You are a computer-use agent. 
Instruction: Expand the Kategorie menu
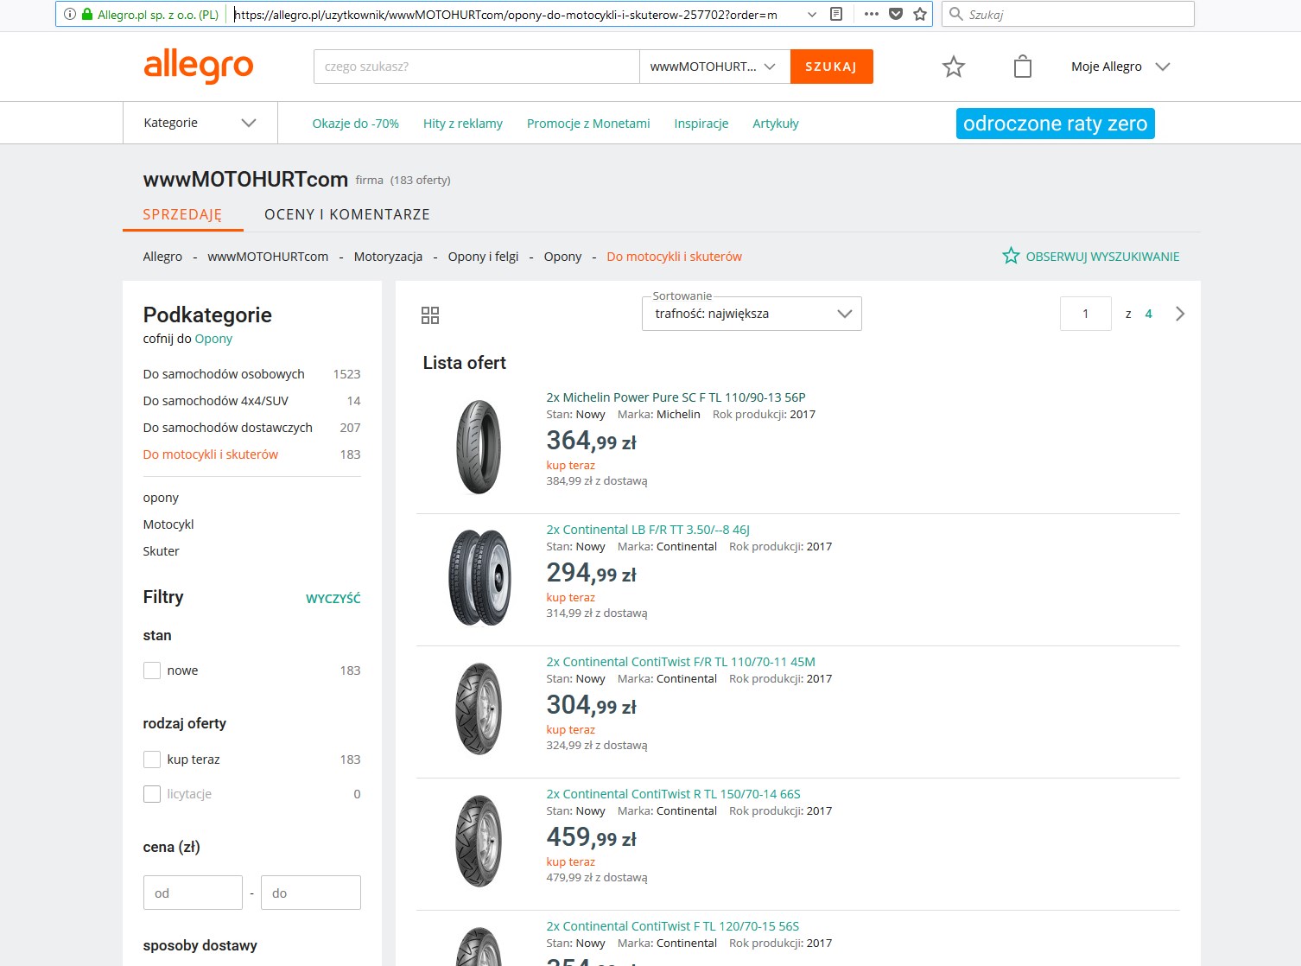(x=200, y=123)
